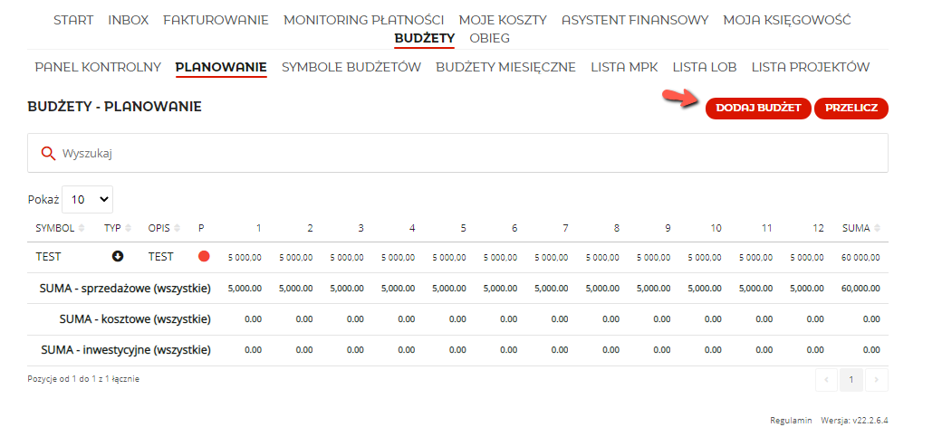Click the 60,000.00 sum in sprzedażowe row

[x=860, y=288]
